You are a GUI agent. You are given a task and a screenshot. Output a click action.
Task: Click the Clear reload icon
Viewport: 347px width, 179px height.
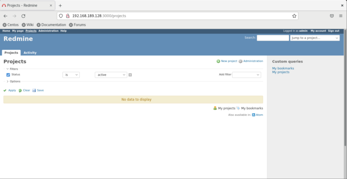point(20,90)
